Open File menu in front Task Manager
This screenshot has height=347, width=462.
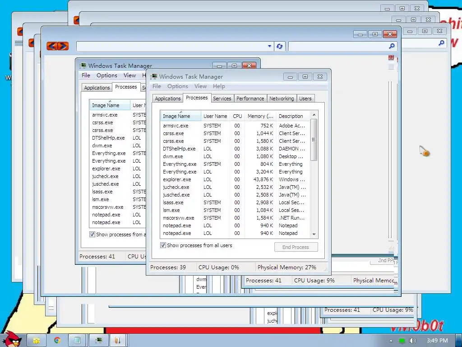click(x=157, y=86)
